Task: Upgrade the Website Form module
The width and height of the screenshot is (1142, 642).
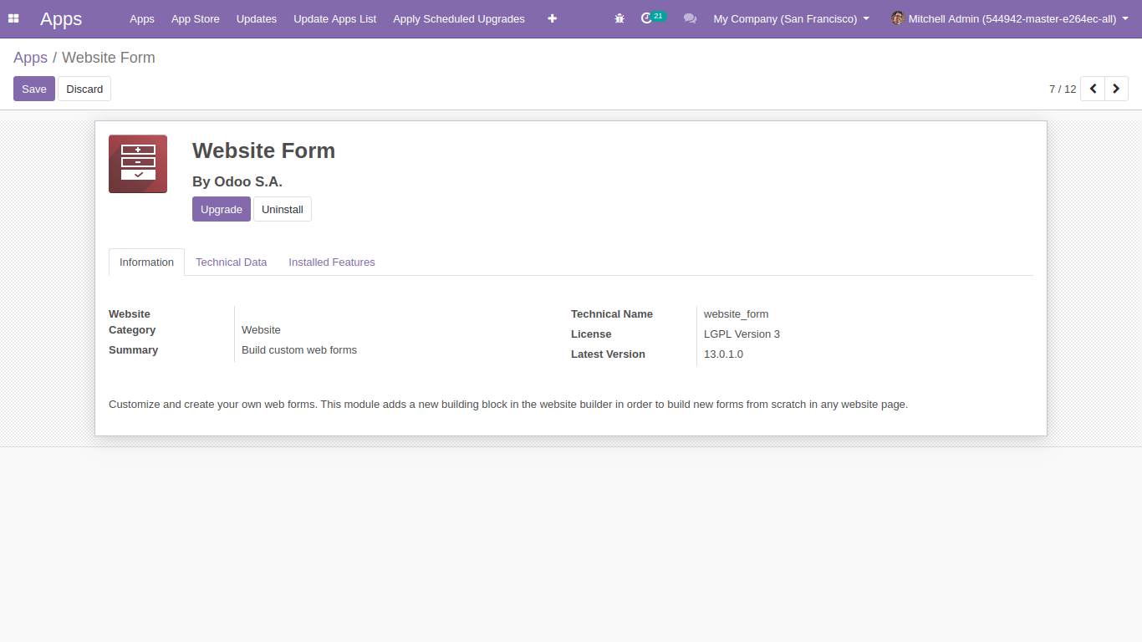Action: [x=222, y=209]
